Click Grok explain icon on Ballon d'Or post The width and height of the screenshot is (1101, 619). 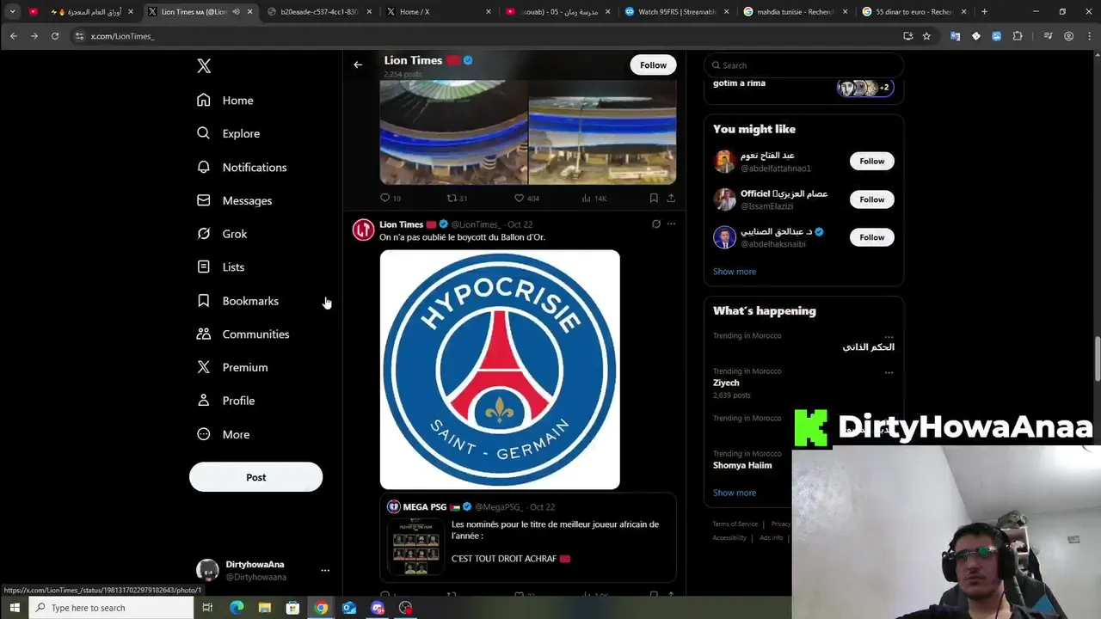pos(655,224)
